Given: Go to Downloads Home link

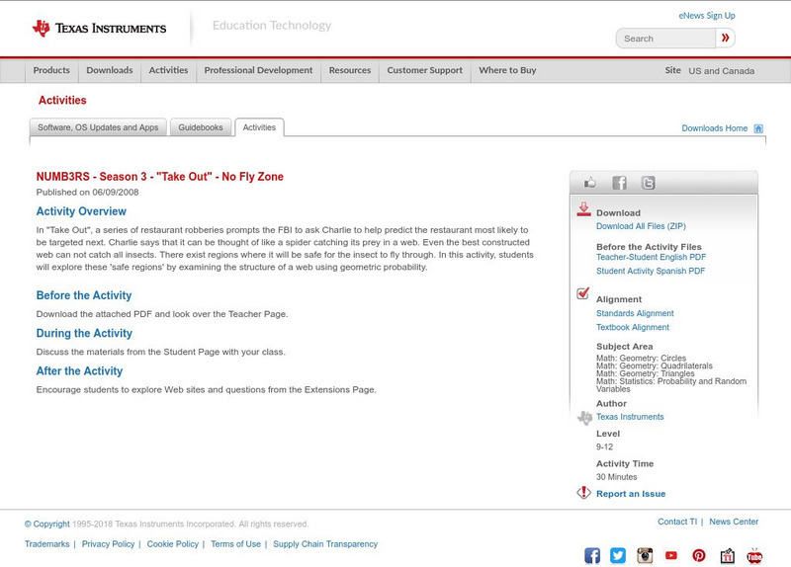Looking at the screenshot, I should pyautogui.click(x=714, y=128).
